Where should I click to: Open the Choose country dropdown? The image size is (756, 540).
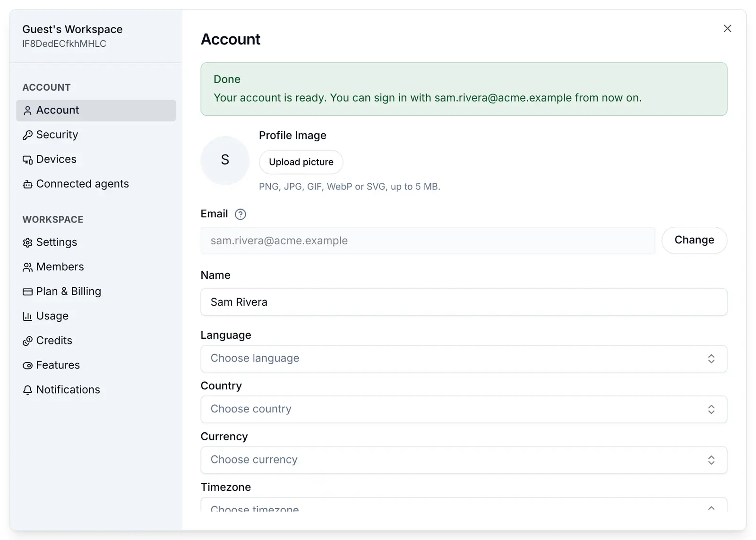[464, 409]
